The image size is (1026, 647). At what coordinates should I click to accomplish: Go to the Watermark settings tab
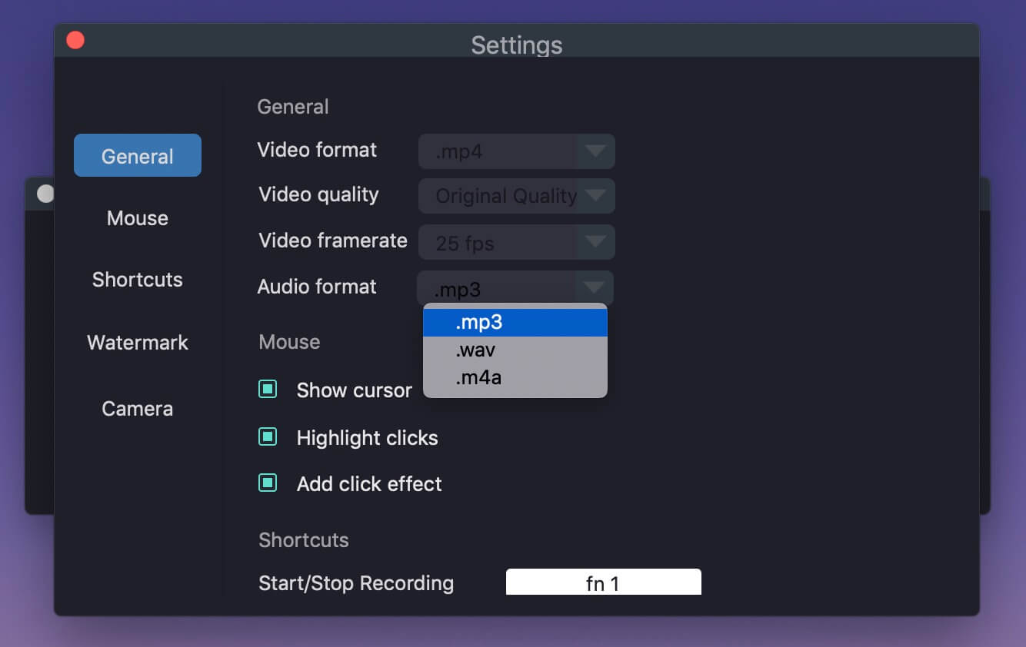click(x=138, y=343)
